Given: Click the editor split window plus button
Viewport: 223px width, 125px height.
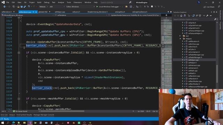Looking at the screenshot, I should click(x=166, y=15).
